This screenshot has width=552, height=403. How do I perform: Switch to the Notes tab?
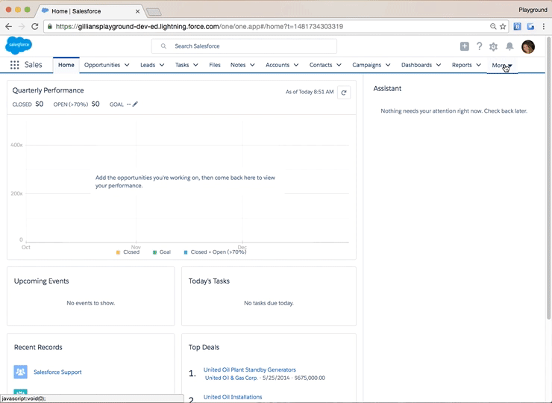point(238,65)
